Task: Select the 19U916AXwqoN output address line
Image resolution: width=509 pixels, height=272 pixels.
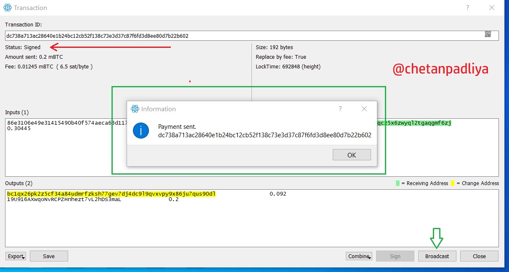Action: [x=64, y=199]
